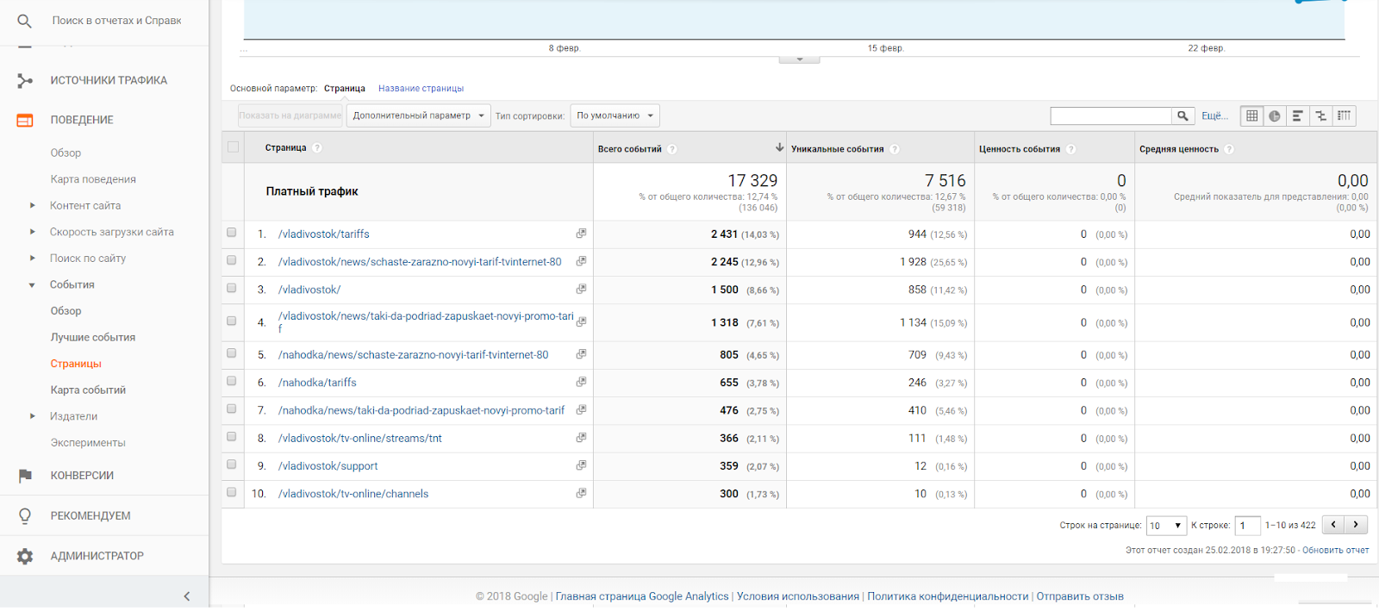Click the table filter search magnifier button

[x=1182, y=115]
